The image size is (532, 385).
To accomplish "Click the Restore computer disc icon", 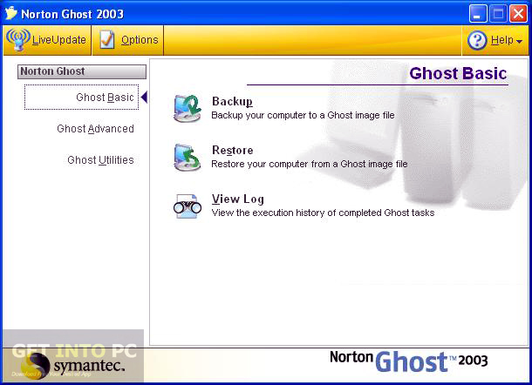I will [x=188, y=157].
